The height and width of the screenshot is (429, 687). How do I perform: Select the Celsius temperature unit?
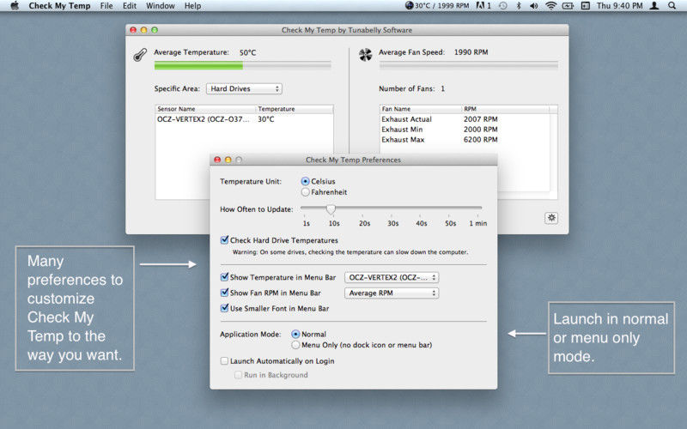pos(306,181)
